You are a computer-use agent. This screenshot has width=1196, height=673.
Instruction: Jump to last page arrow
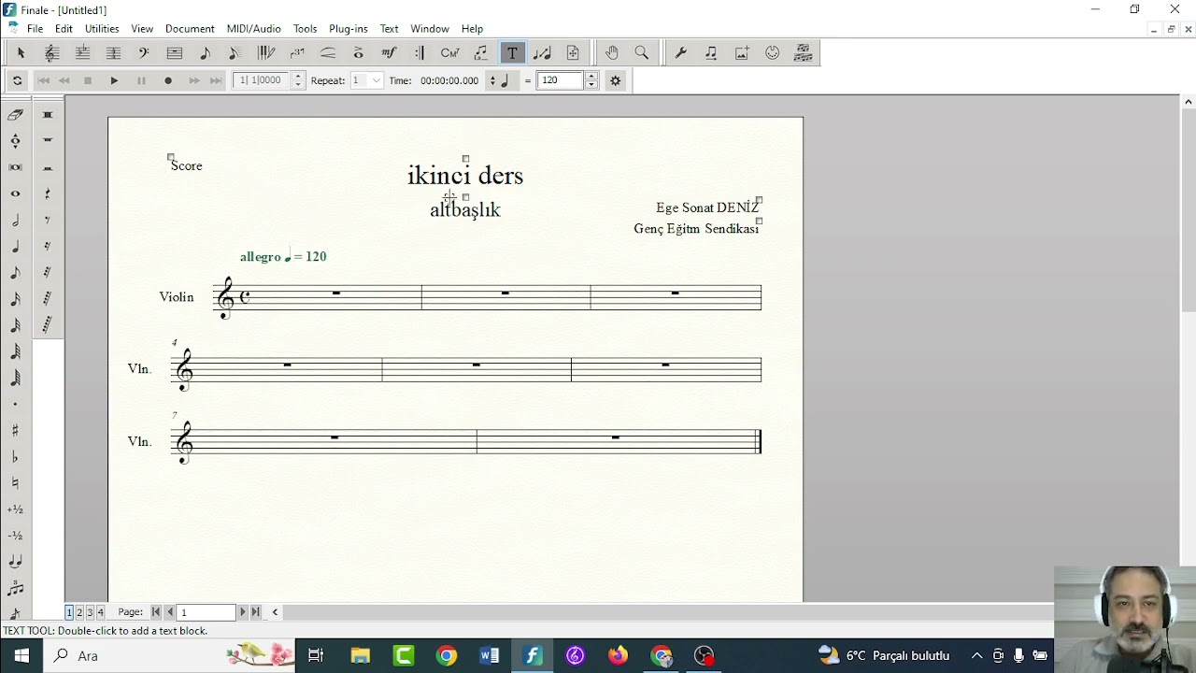(x=256, y=612)
